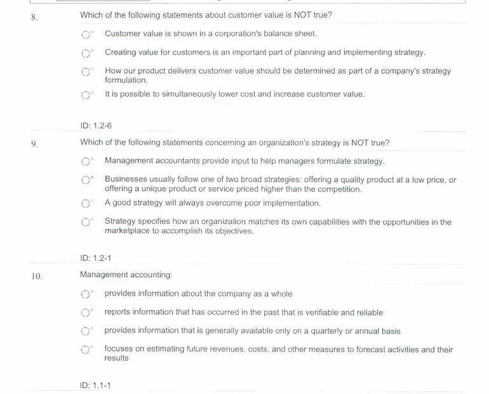The image size is (489, 394).
Task: Pick 'focuses on estimating future revenues' option
Action: pos(86,350)
